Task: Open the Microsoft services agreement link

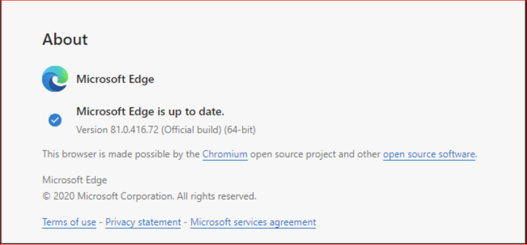Action: coord(253,222)
